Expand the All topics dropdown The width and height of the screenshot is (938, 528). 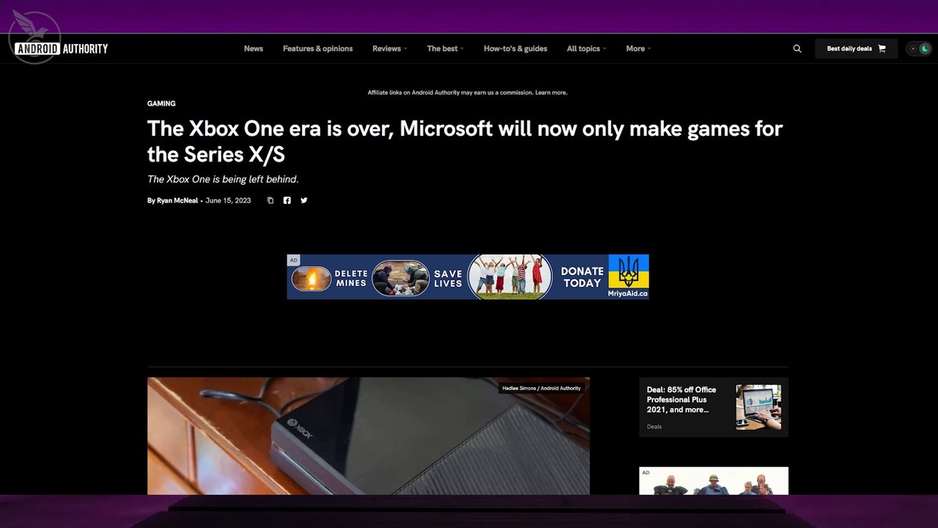586,48
